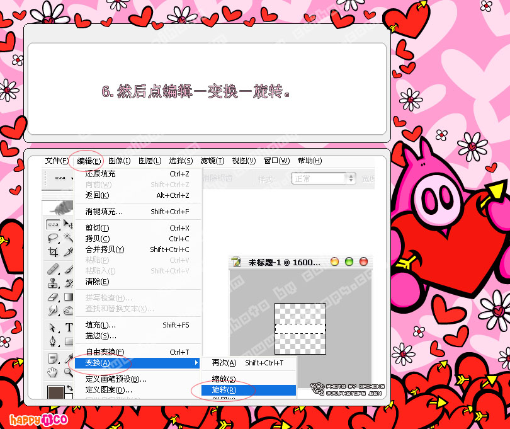This screenshot has width=510, height=429.
Task: Select the Rectangular Marquee tool in toolbox
Action: 54,226
